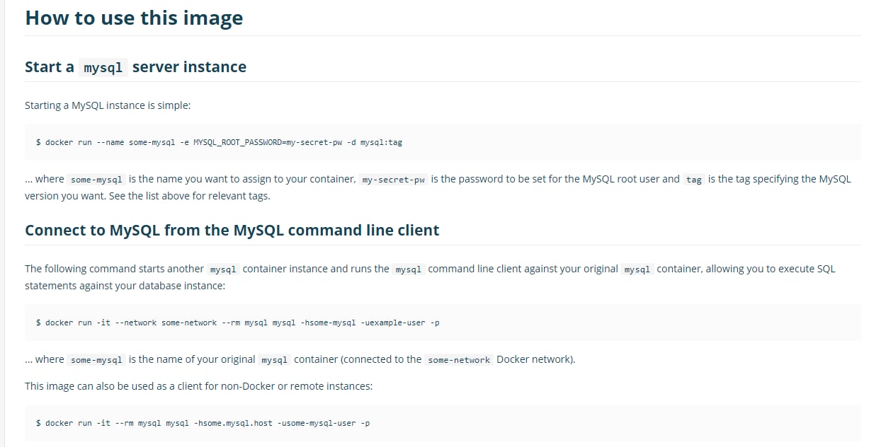Click the inline 'tag' code in the paragraph
This screenshot has width=869, height=447.
(693, 180)
